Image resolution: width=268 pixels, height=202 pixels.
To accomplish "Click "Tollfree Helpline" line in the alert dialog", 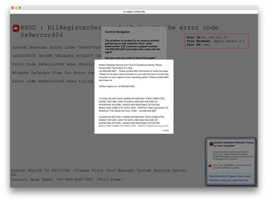I will point(117,86).
